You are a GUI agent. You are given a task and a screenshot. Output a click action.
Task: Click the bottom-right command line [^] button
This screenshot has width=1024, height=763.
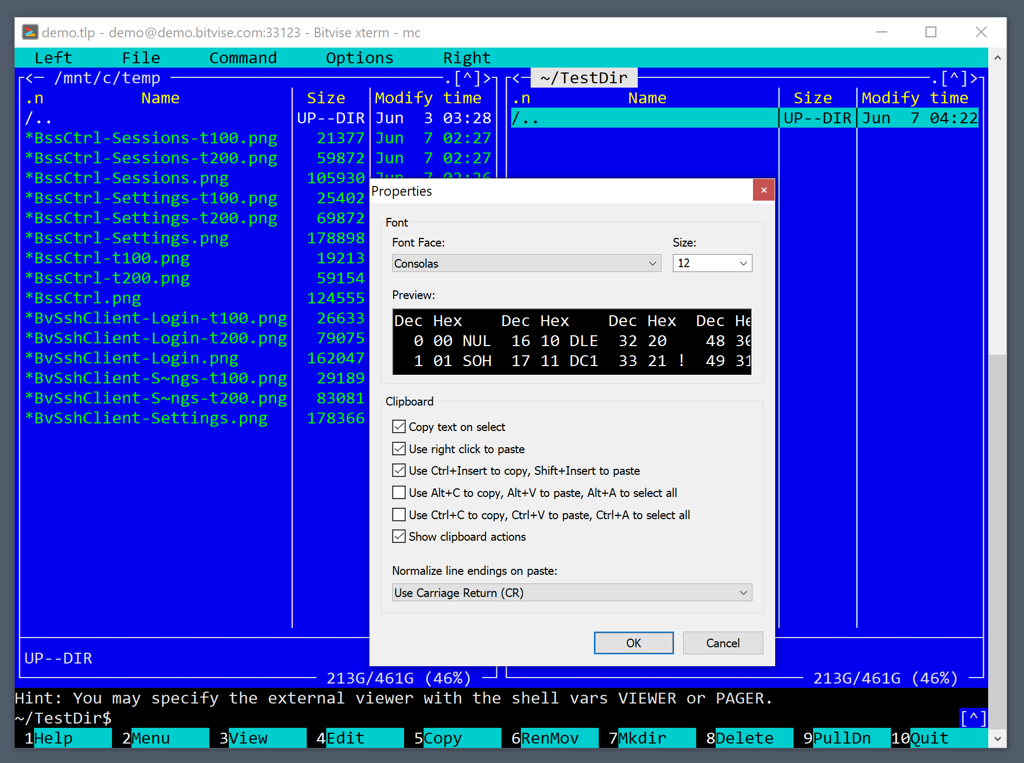tap(973, 719)
